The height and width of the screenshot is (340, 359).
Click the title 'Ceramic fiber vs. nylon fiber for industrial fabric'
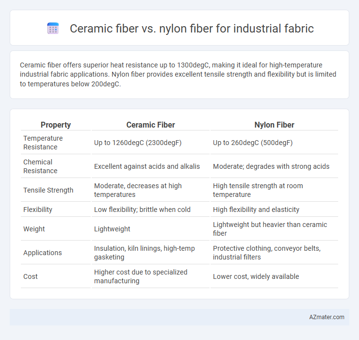click(192, 29)
